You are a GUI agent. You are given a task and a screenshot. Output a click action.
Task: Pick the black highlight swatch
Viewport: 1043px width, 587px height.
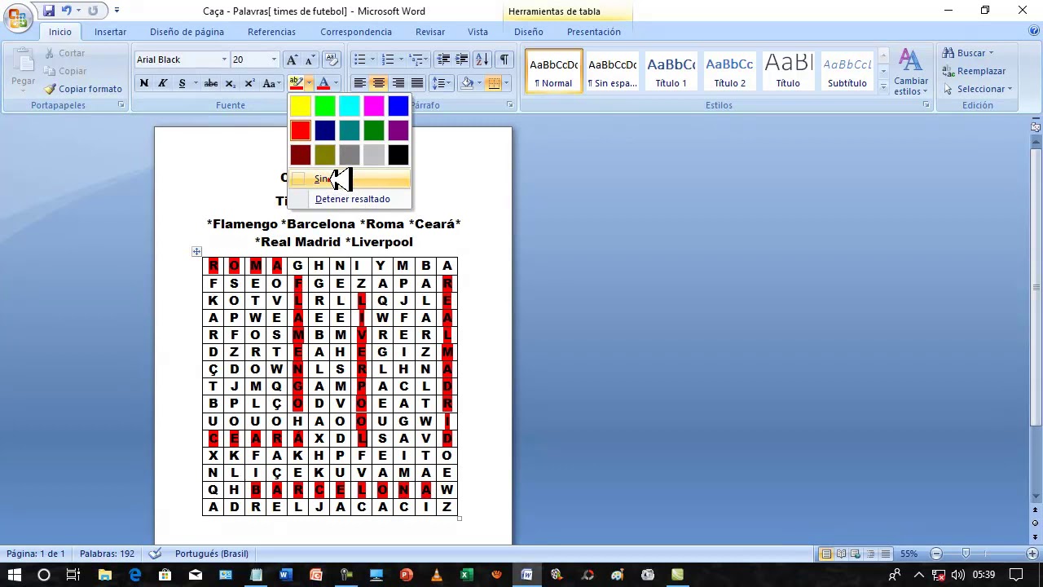(x=398, y=155)
